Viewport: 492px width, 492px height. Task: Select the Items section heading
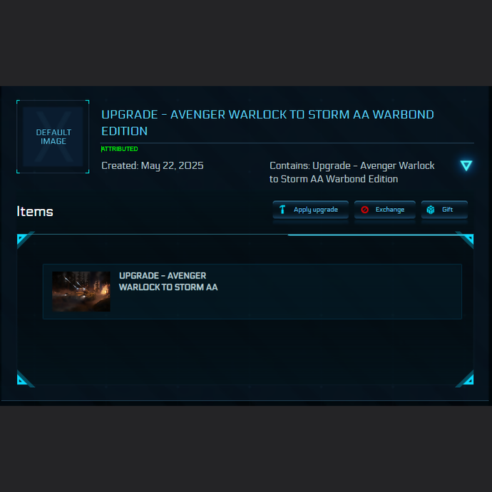click(35, 212)
